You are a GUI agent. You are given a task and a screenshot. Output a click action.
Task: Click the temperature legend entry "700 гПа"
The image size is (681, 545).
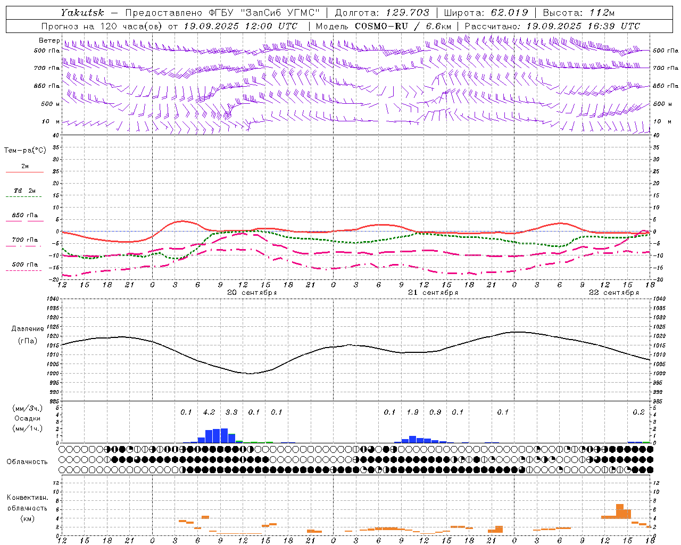[x=24, y=240]
